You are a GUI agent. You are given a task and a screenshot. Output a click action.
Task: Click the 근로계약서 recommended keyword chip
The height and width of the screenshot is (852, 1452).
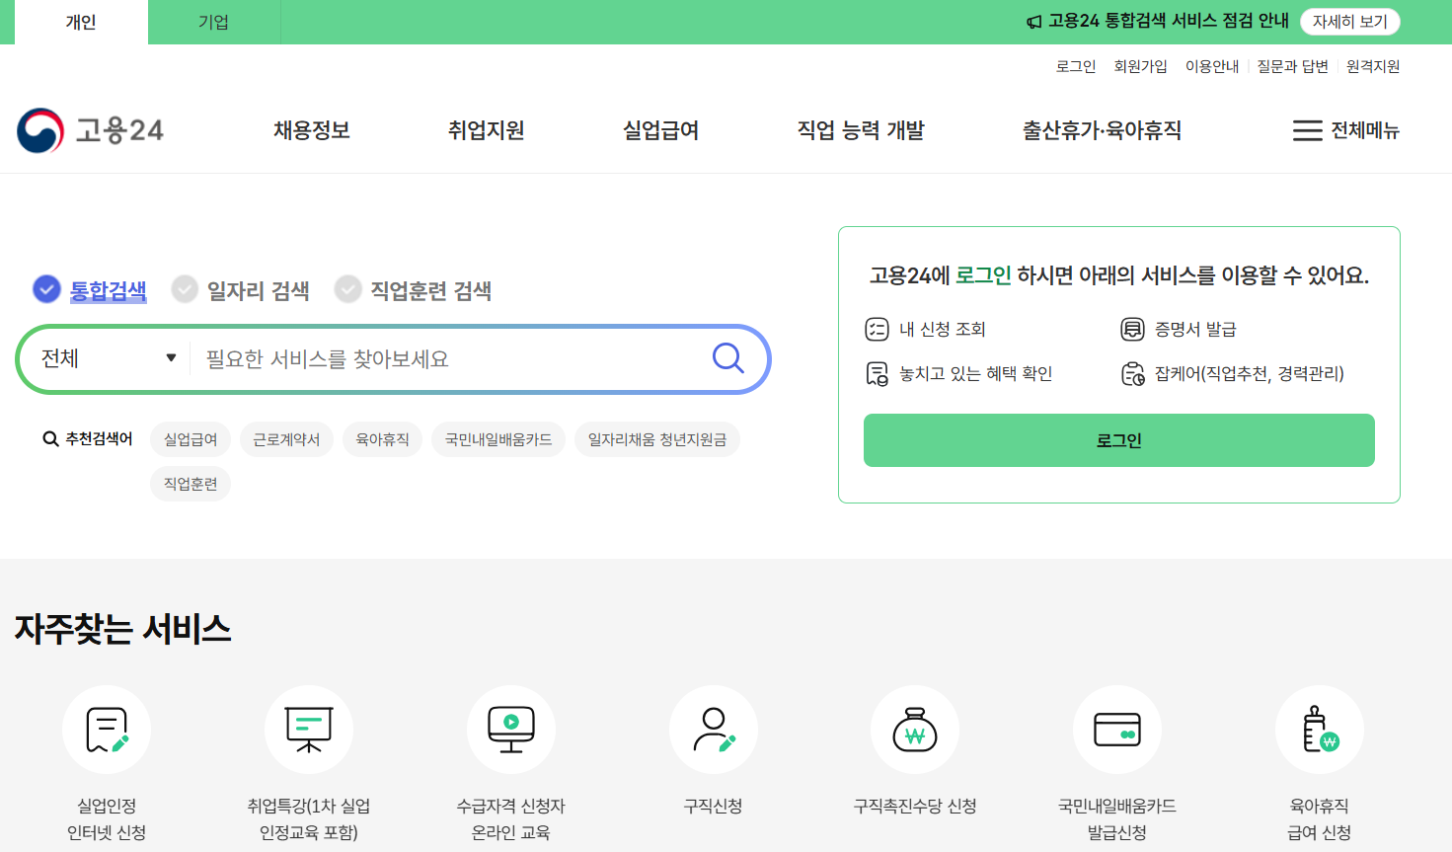click(x=286, y=439)
